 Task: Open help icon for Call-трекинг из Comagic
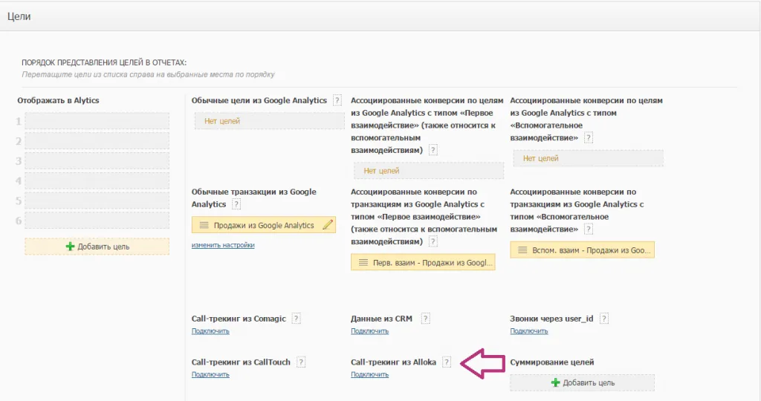(x=296, y=319)
